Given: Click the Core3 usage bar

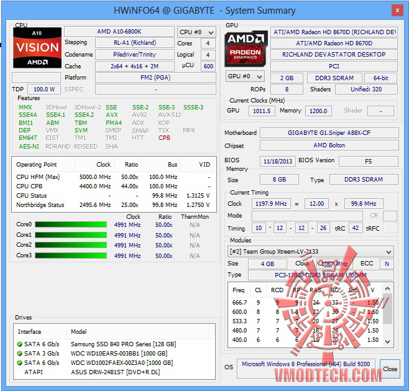Looking at the screenshot, I should click(71, 255).
